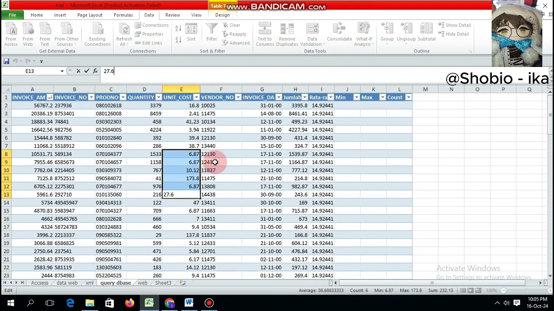The width and height of the screenshot is (554, 311).
Task: Click Reapply filter button
Action: [234, 34]
